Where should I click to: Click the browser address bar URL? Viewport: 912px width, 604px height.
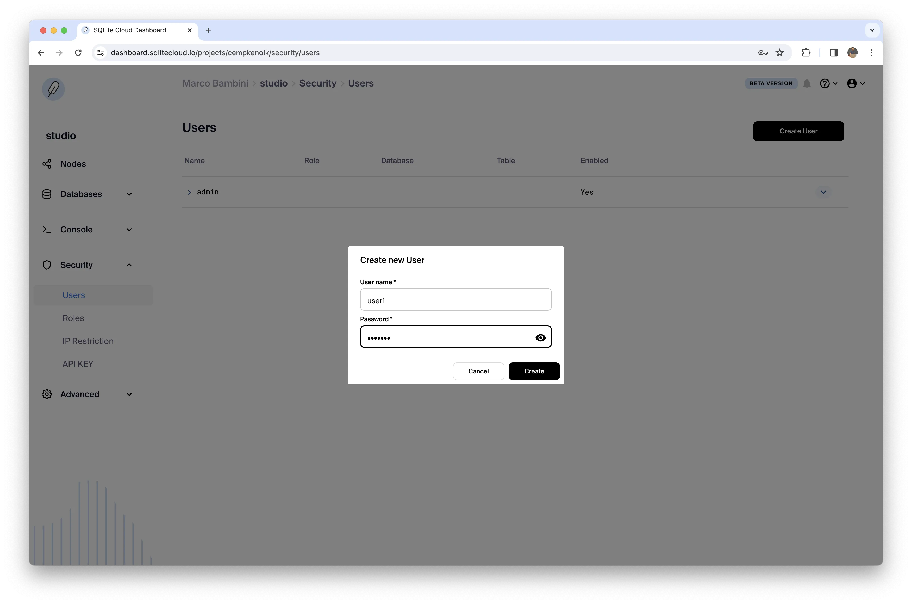pos(215,52)
